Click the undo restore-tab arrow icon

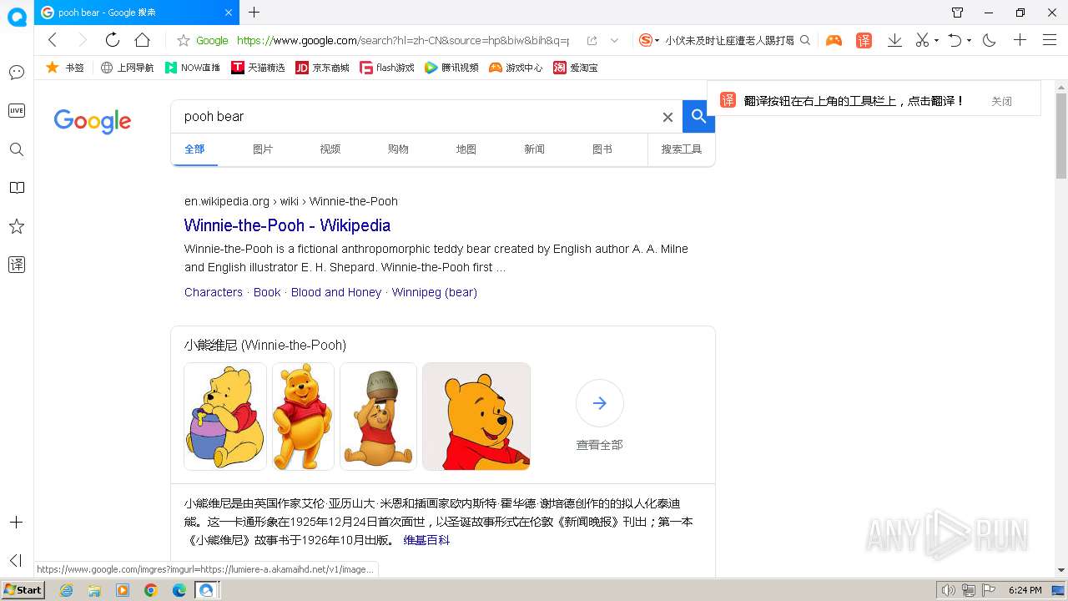[955, 40]
